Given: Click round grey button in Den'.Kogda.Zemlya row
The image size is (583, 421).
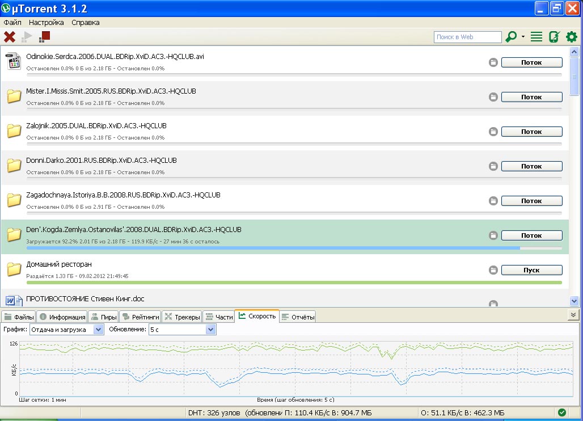Looking at the screenshot, I should click(493, 235).
